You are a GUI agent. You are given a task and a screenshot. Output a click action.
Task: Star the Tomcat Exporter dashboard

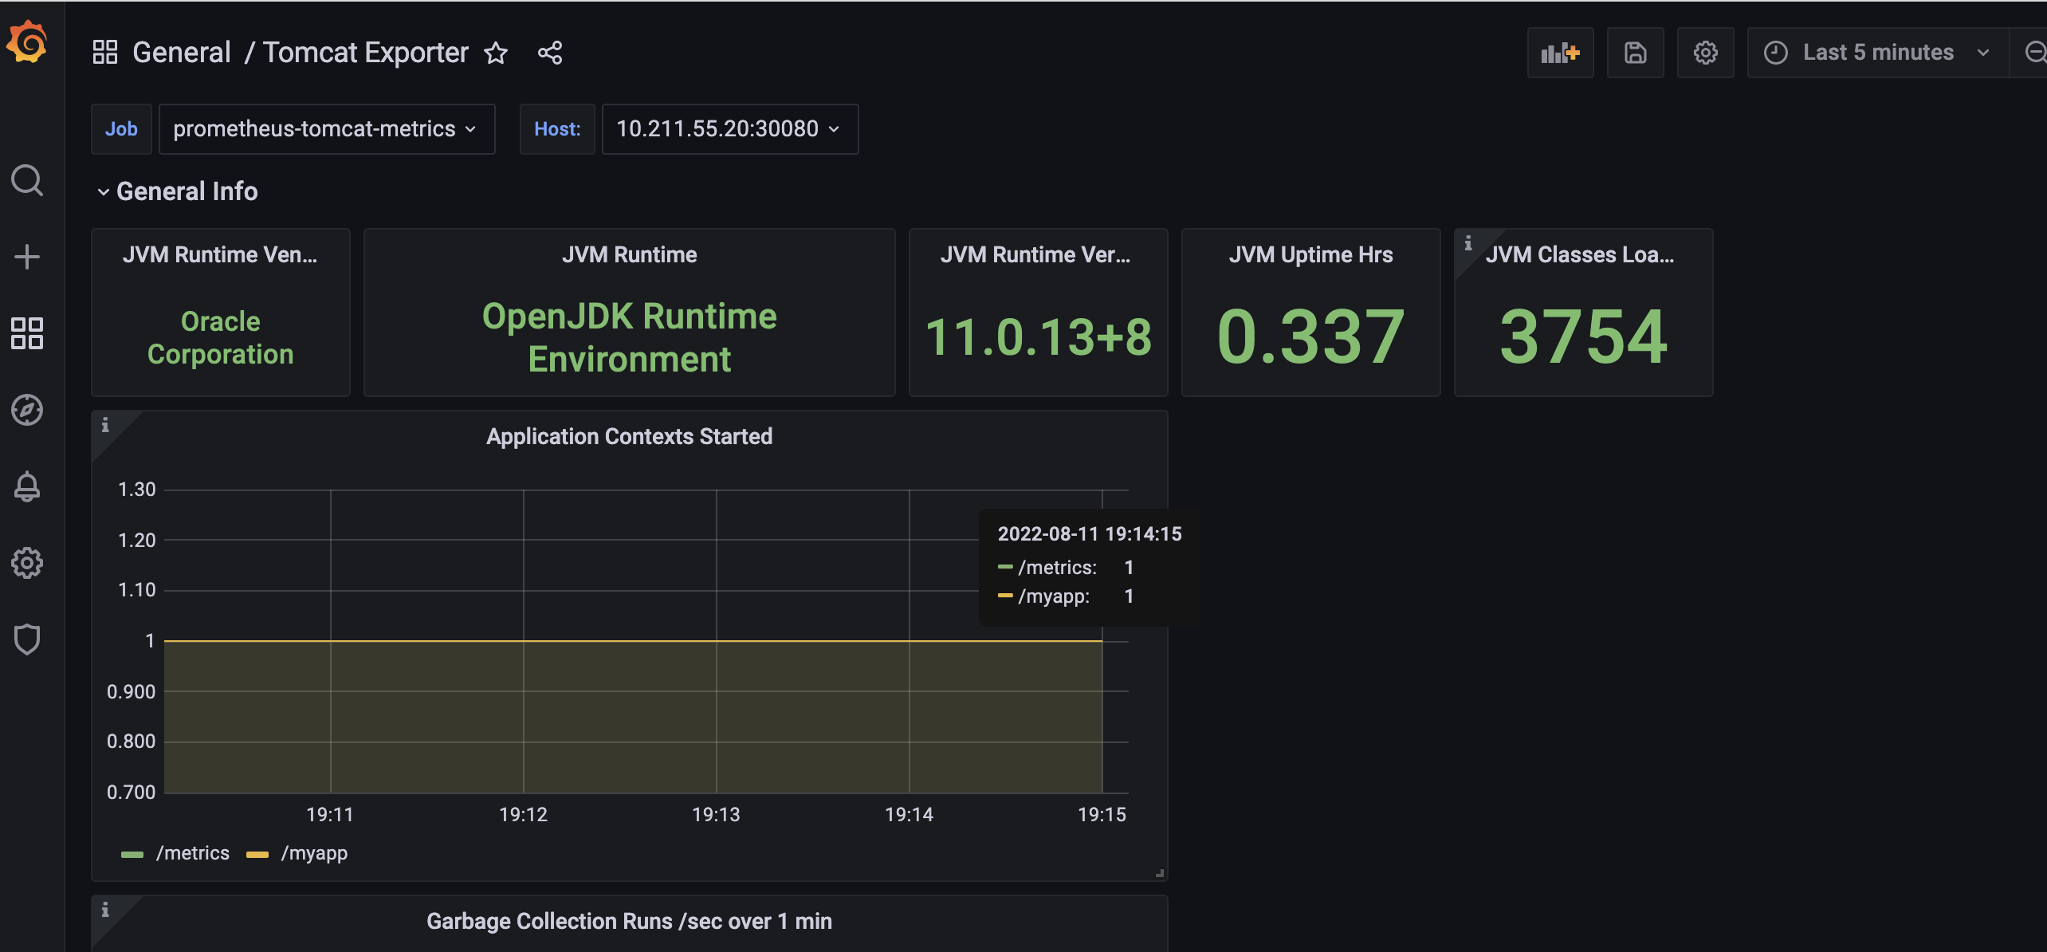click(496, 53)
